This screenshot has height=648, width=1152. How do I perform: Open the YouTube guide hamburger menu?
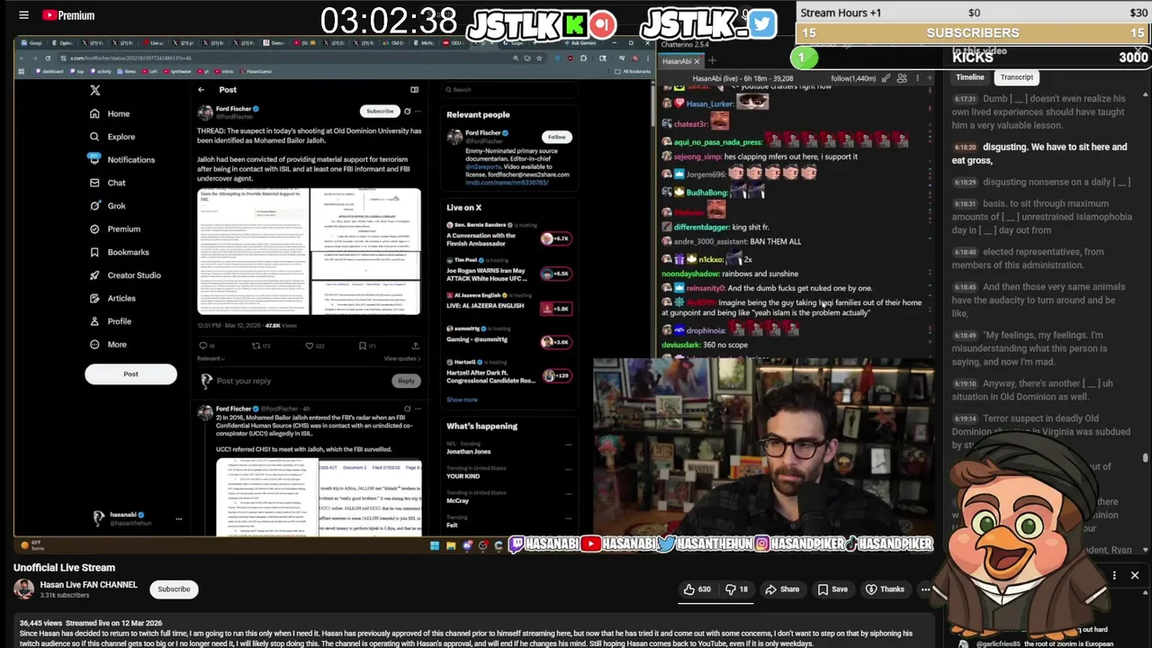click(23, 15)
